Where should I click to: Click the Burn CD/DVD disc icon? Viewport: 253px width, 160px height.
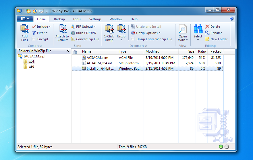pyautogui.click(x=73, y=33)
